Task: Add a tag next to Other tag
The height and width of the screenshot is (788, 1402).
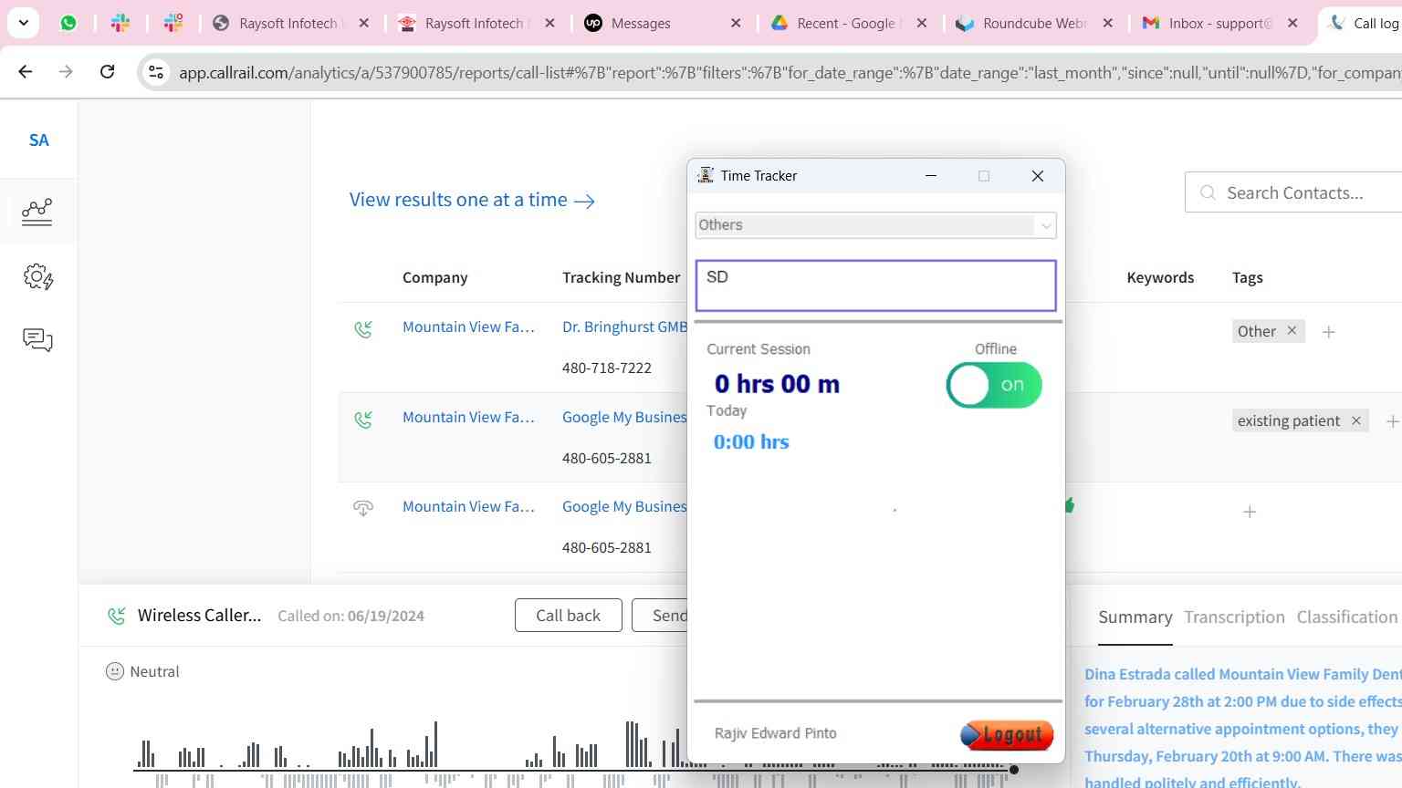Action: coord(1329,332)
